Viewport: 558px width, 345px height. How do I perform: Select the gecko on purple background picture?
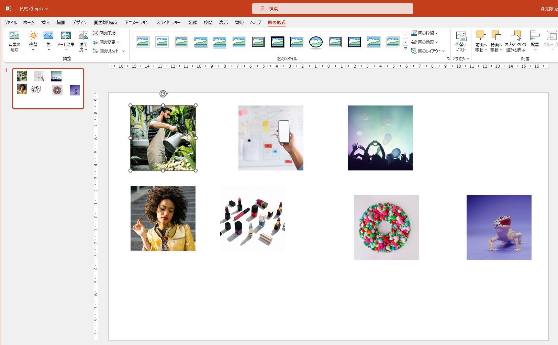(x=499, y=227)
